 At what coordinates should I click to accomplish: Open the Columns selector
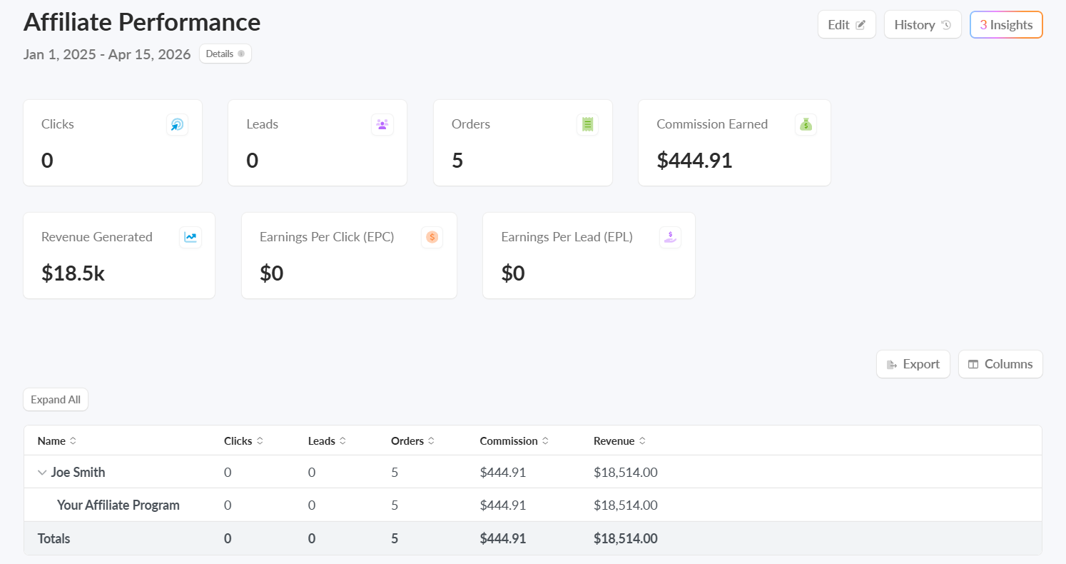tap(1000, 364)
